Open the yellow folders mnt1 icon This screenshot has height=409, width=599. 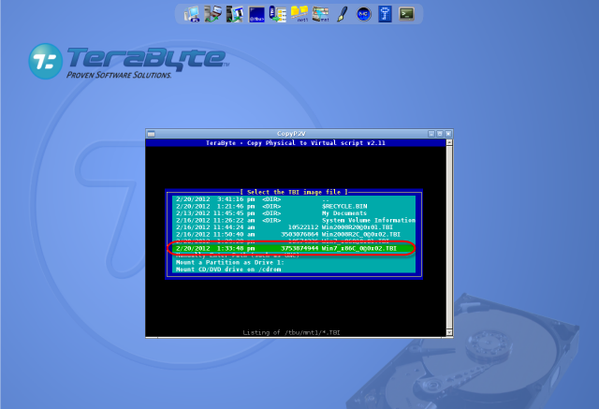(x=299, y=14)
